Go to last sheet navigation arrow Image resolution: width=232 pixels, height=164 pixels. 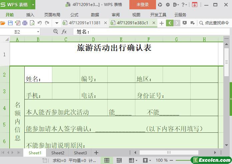coord(19,153)
